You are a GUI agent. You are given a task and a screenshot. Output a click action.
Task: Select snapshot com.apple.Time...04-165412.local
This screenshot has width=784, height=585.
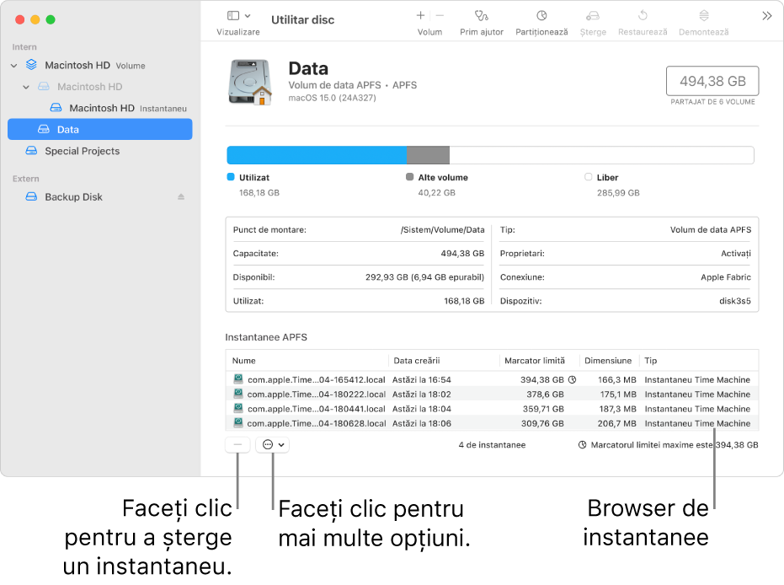tap(492, 379)
